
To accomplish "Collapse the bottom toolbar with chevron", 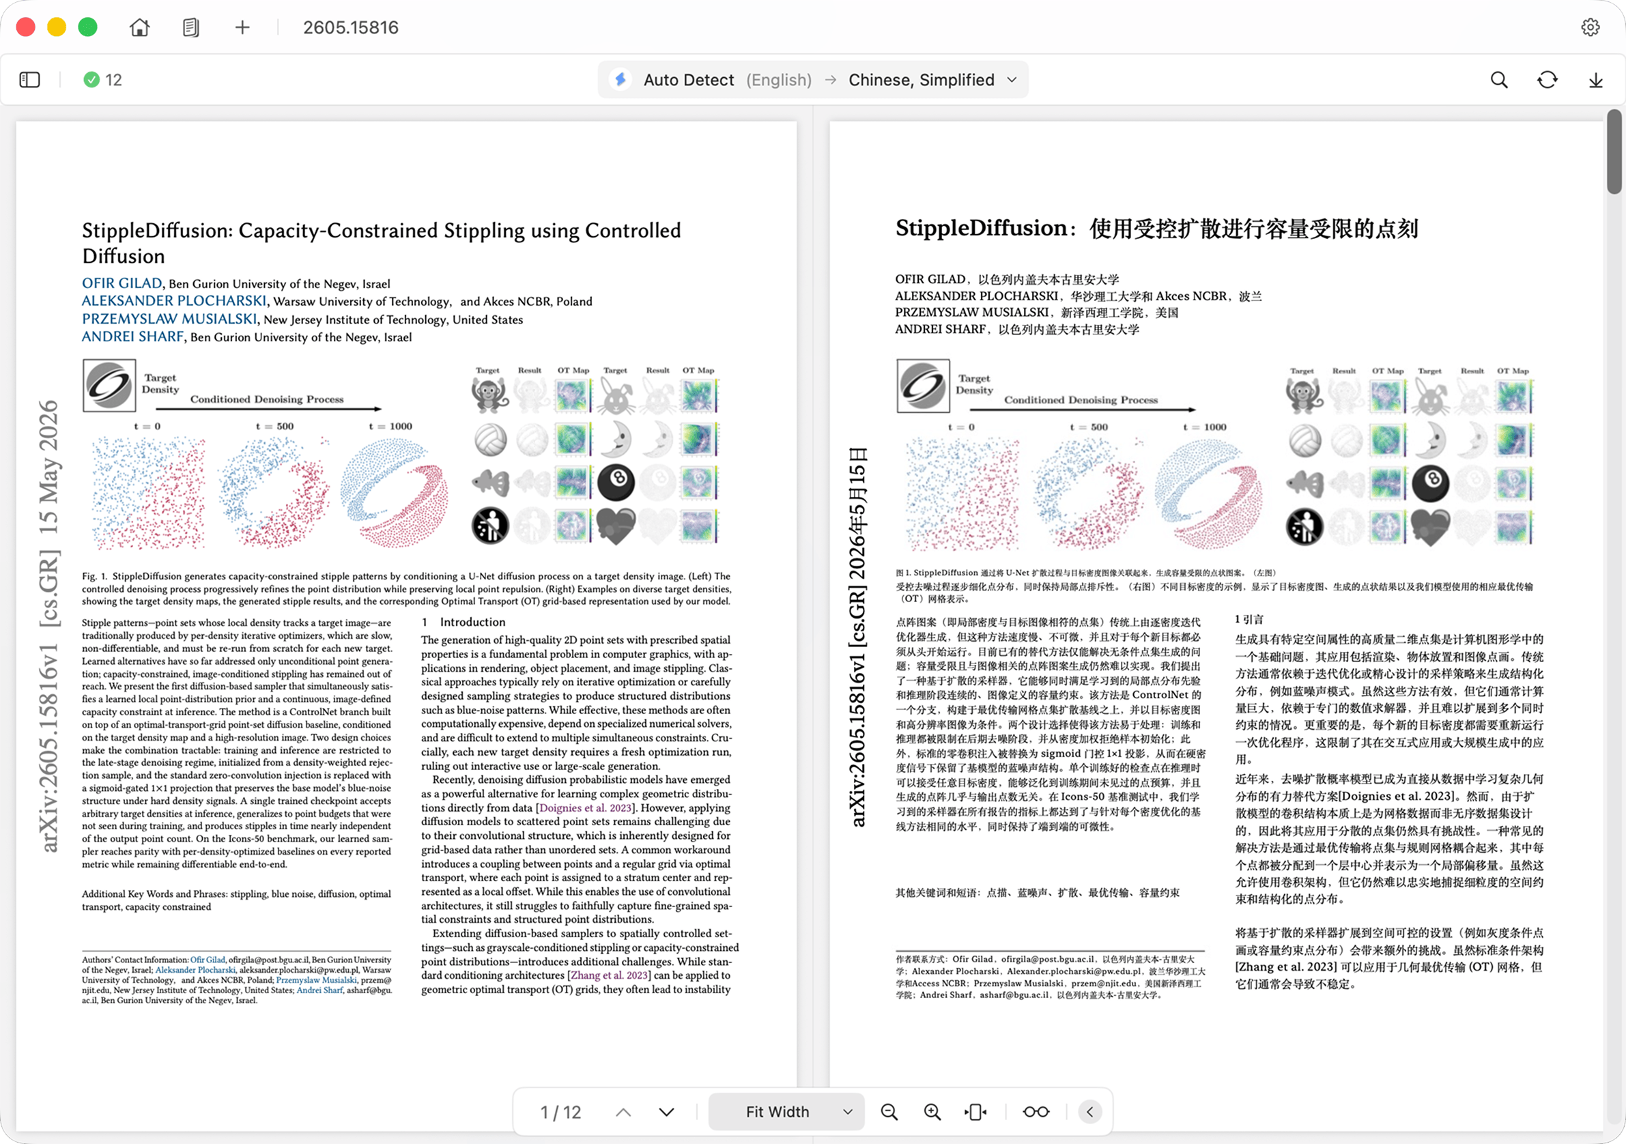I will click(x=1090, y=1112).
